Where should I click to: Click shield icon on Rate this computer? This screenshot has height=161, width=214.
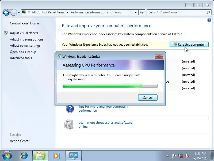(175, 44)
